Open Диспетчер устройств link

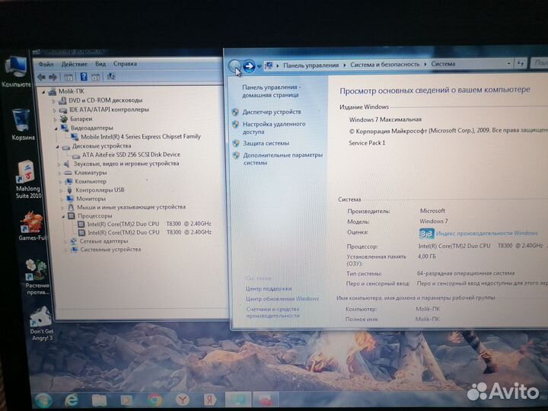pyautogui.click(x=272, y=112)
